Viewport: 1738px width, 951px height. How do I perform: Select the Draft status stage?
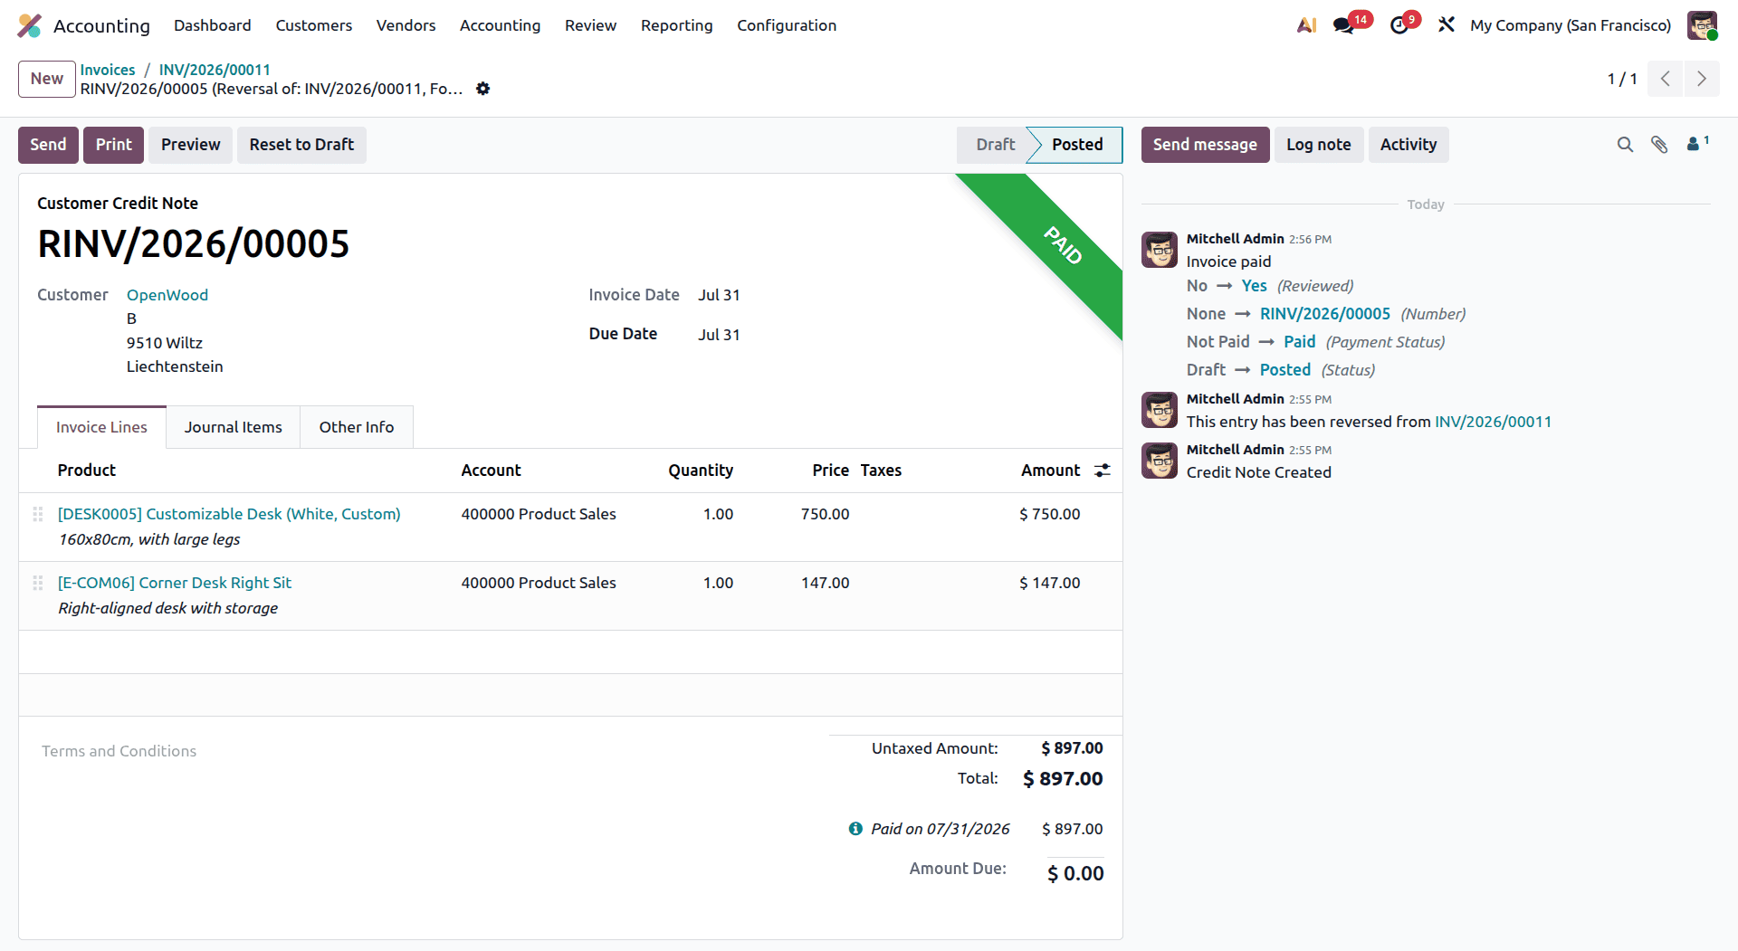pos(995,145)
